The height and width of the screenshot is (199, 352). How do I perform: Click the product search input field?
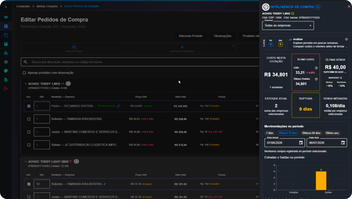coord(140,62)
